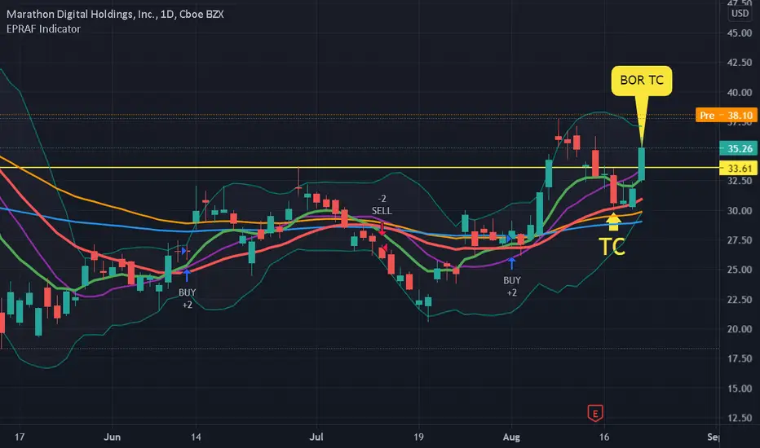Image resolution: width=760 pixels, height=448 pixels.
Task: Click the earnings E marker icon
Action: point(595,413)
